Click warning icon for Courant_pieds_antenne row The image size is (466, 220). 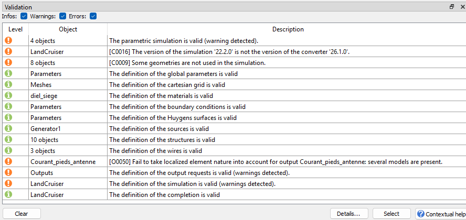(x=8, y=161)
